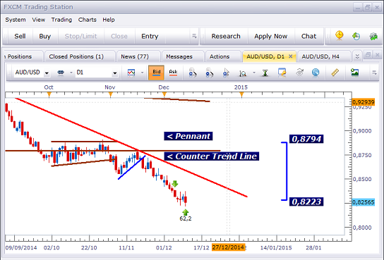Open the D1 timeframe dropdown
Viewport: 384px width, 260px height.
114,73
